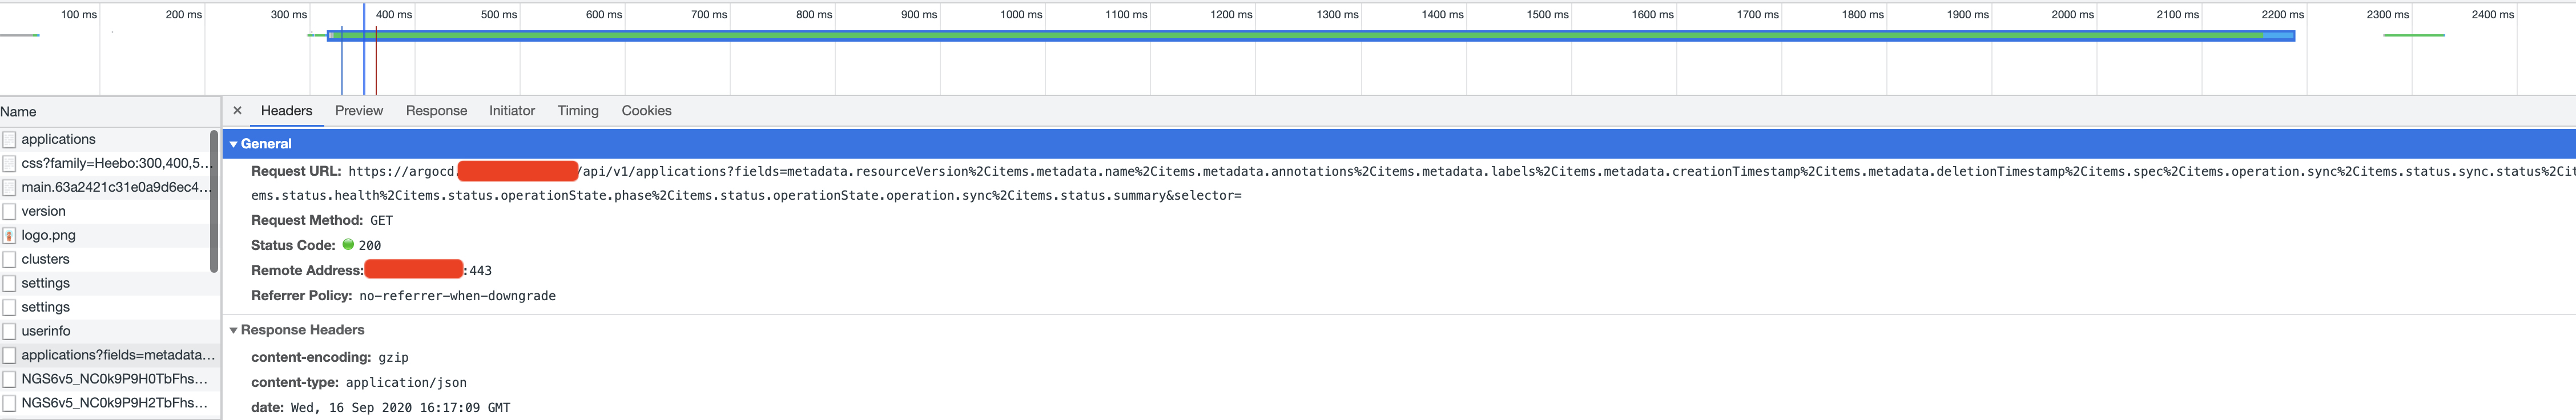The image size is (2576, 420).
Task: Click the red load event line in timeline
Action: [376, 60]
